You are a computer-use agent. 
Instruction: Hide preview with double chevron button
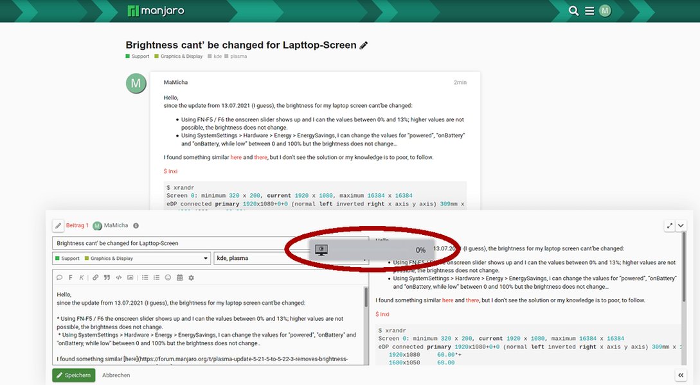(680, 375)
